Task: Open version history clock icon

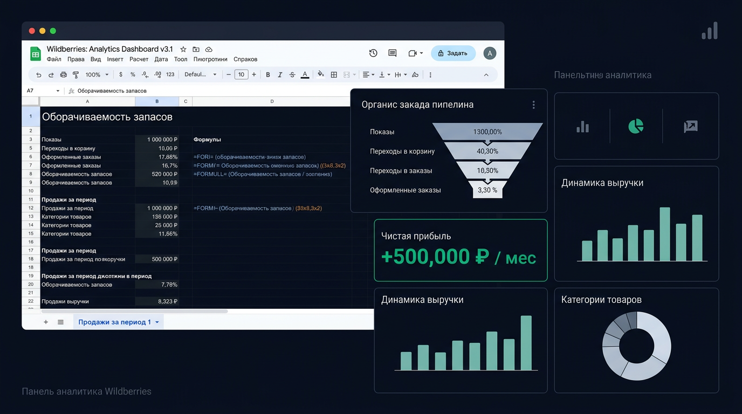Action: pos(373,53)
